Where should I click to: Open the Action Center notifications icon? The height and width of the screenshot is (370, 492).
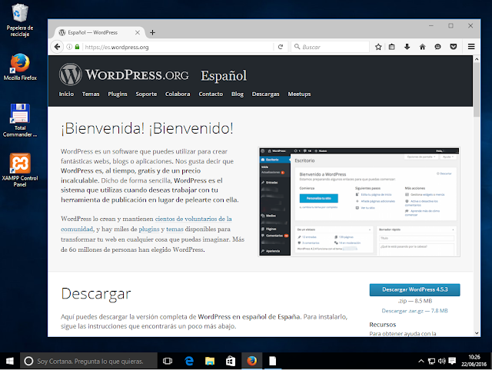point(452,361)
